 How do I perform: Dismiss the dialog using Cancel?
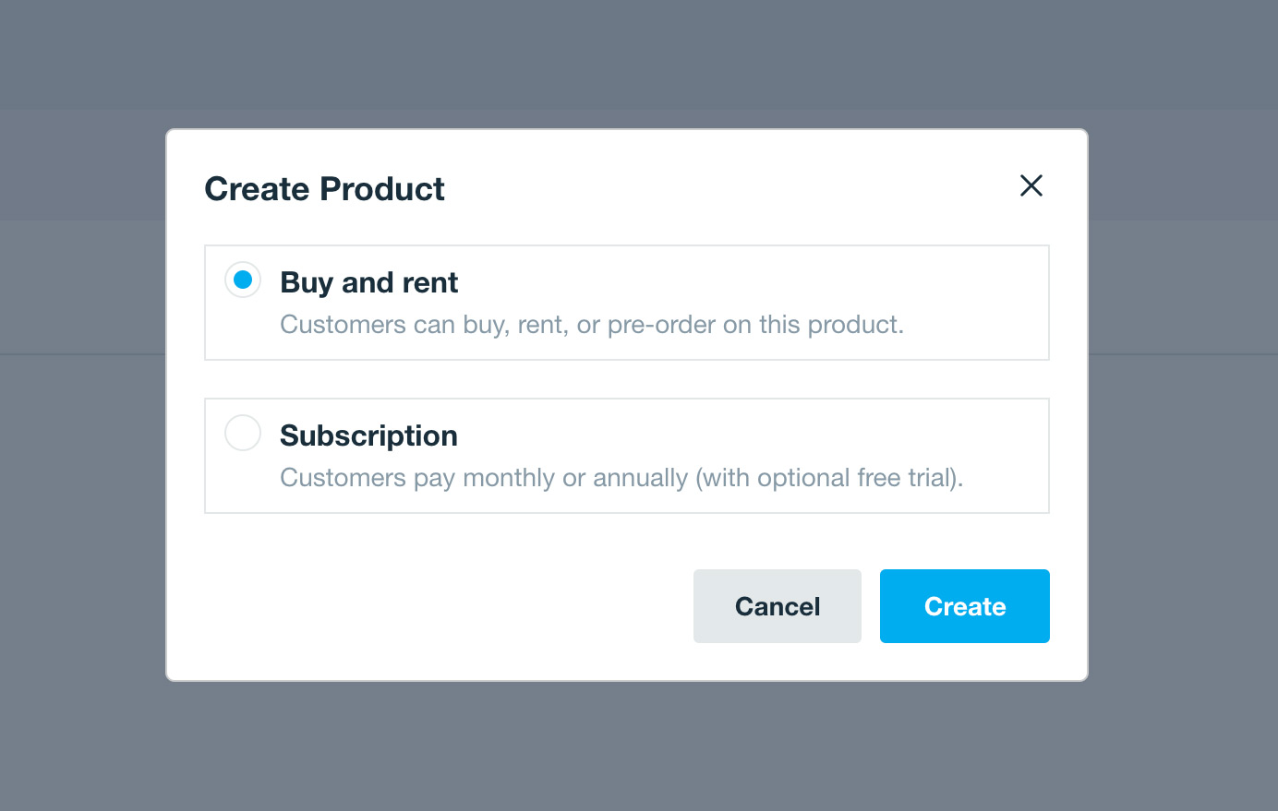tap(777, 606)
